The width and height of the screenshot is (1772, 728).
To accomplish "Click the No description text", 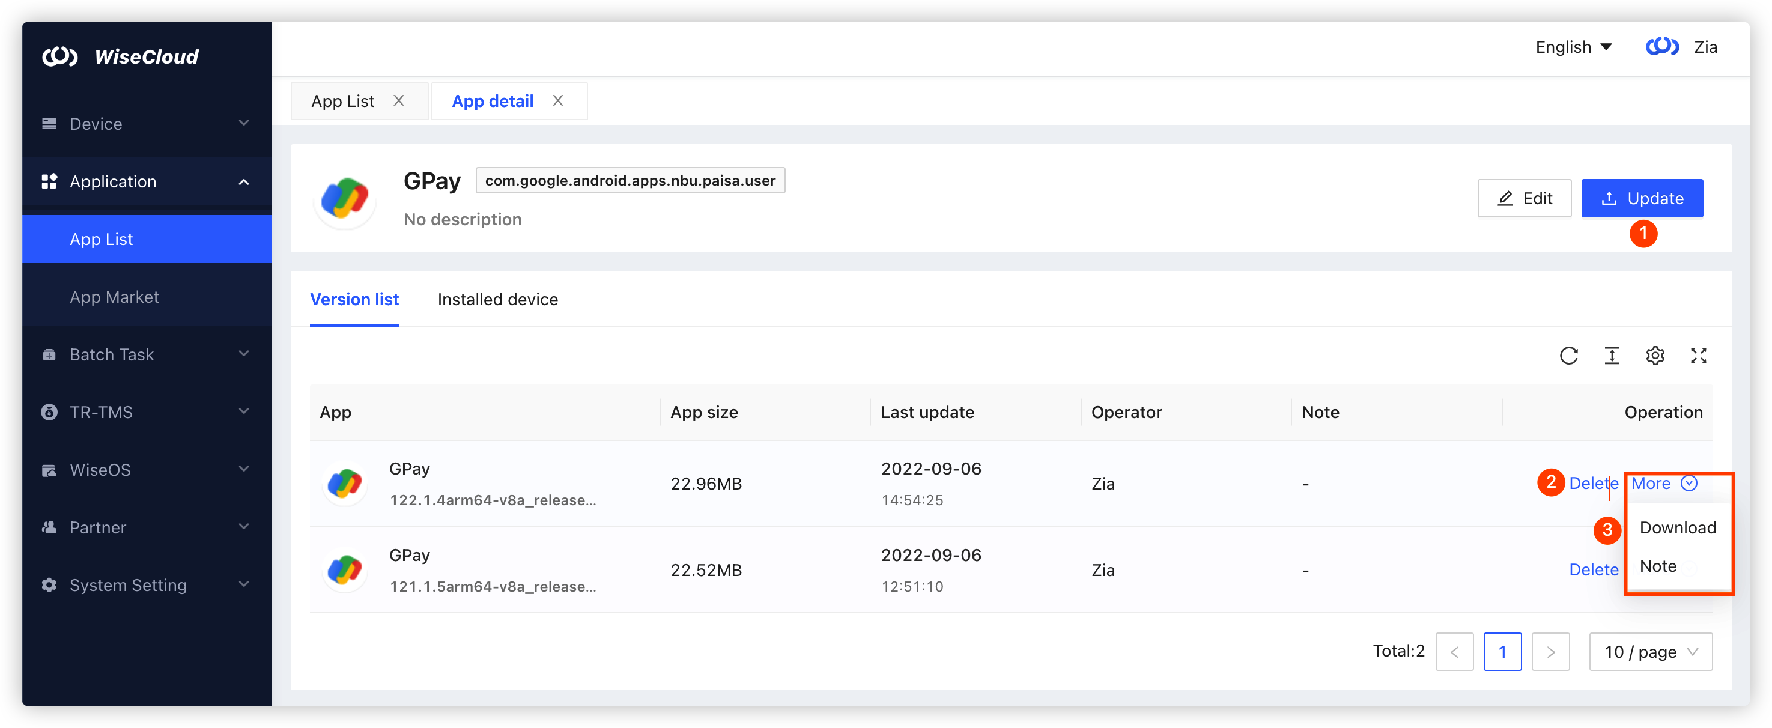I will (x=463, y=219).
